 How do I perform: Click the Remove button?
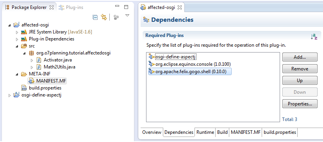(x=300, y=69)
